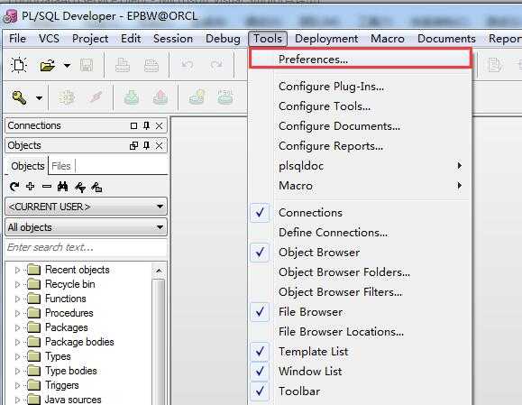Click the yellow key Log on icon

(19, 97)
